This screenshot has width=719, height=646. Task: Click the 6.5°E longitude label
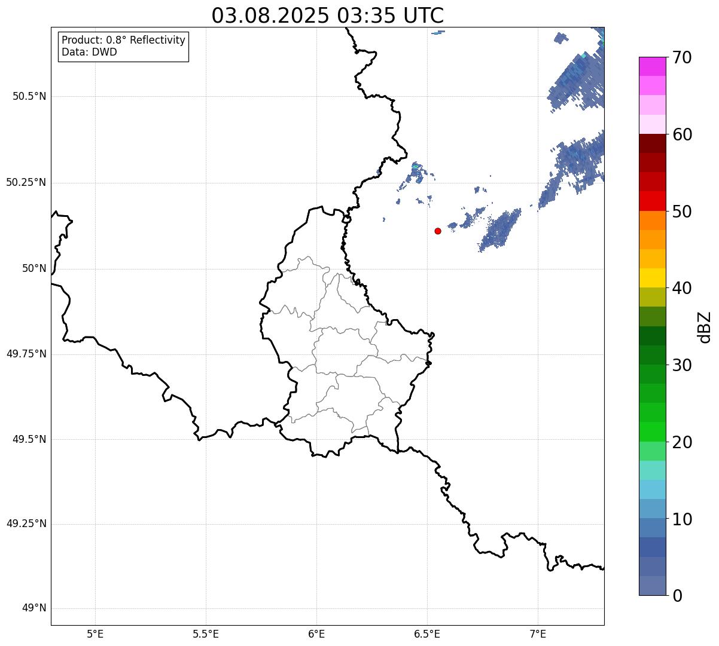point(427,633)
